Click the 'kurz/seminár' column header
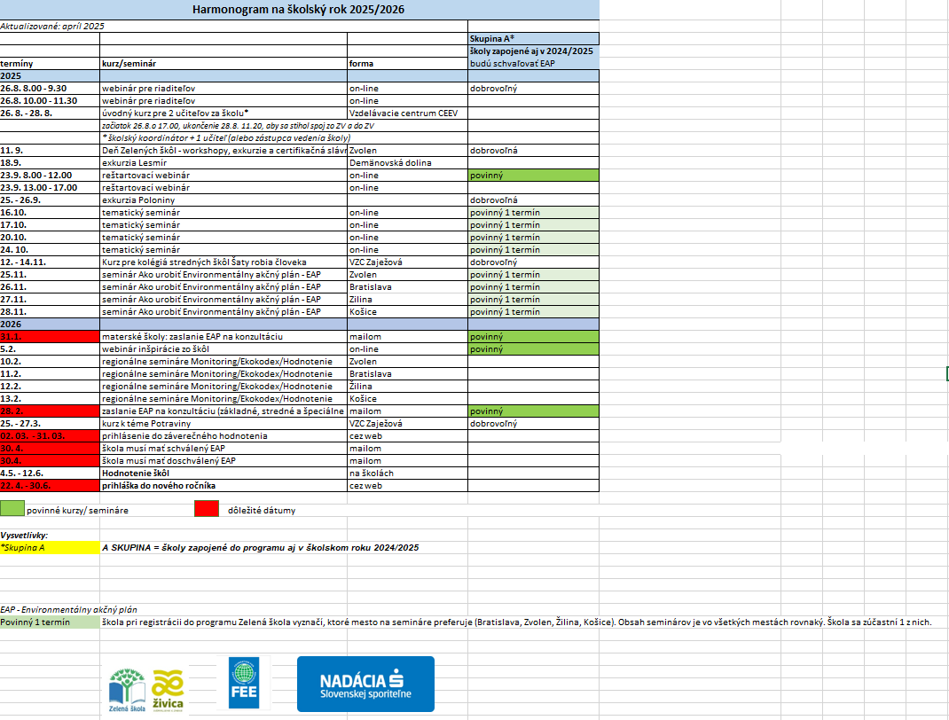Image resolution: width=949 pixels, height=720 pixels. pyautogui.click(x=224, y=64)
